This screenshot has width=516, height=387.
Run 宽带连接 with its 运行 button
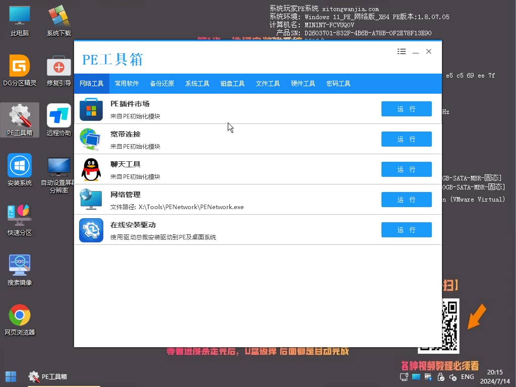pyautogui.click(x=406, y=139)
